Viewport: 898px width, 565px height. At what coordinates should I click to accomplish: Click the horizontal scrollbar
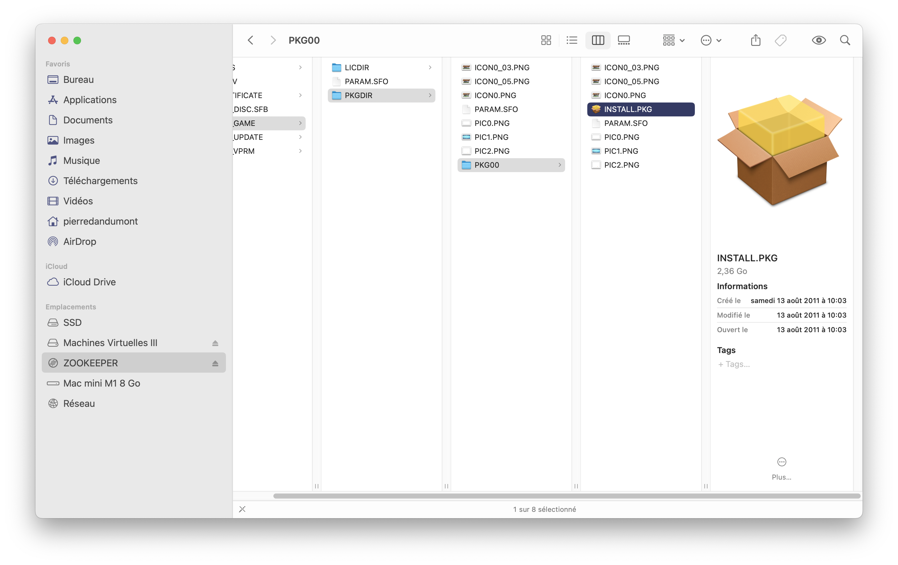pyautogui.click(x=567, y=496)
